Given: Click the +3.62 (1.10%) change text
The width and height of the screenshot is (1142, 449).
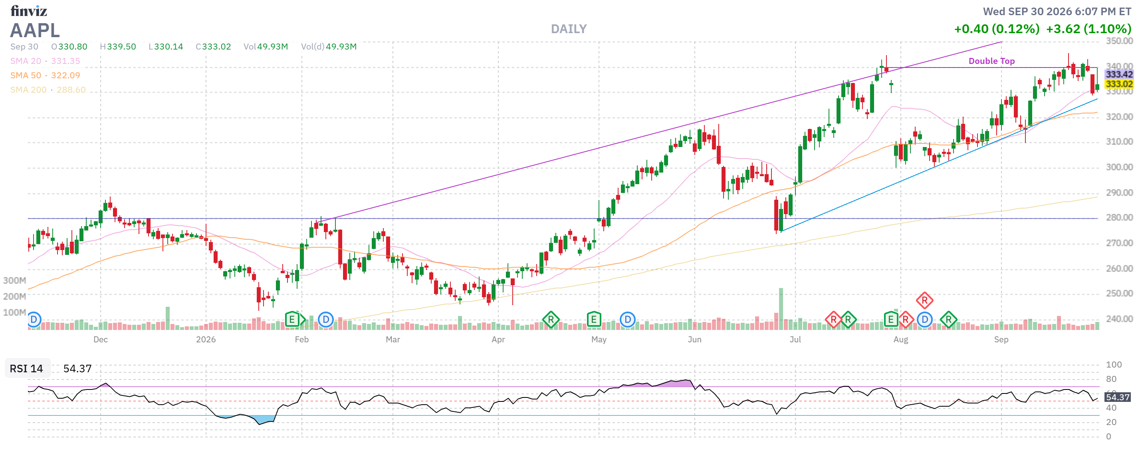Looking at the screenshot, I should click(1088, 29).
